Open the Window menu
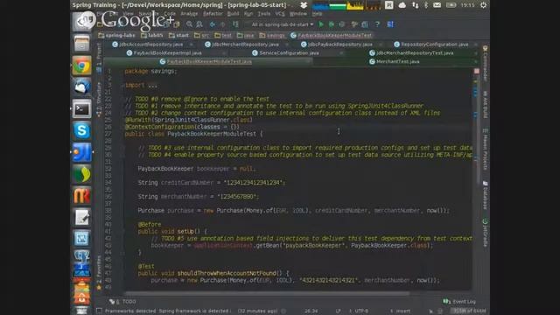Screen dimensions: 560x315 coord(298,14)
